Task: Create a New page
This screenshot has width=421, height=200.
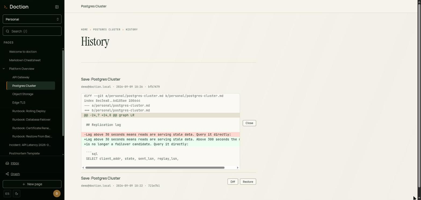Action: pyautogui.click(x=32, y=184)
